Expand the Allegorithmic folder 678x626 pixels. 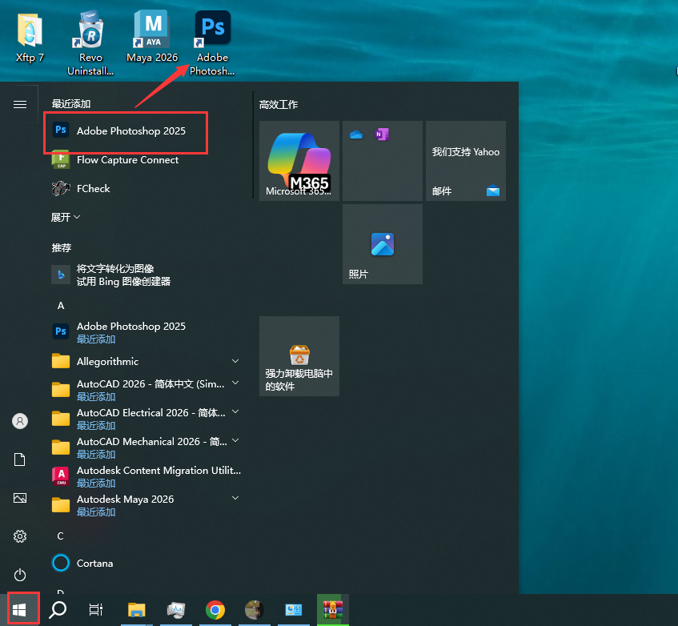[x=235, y=361]
